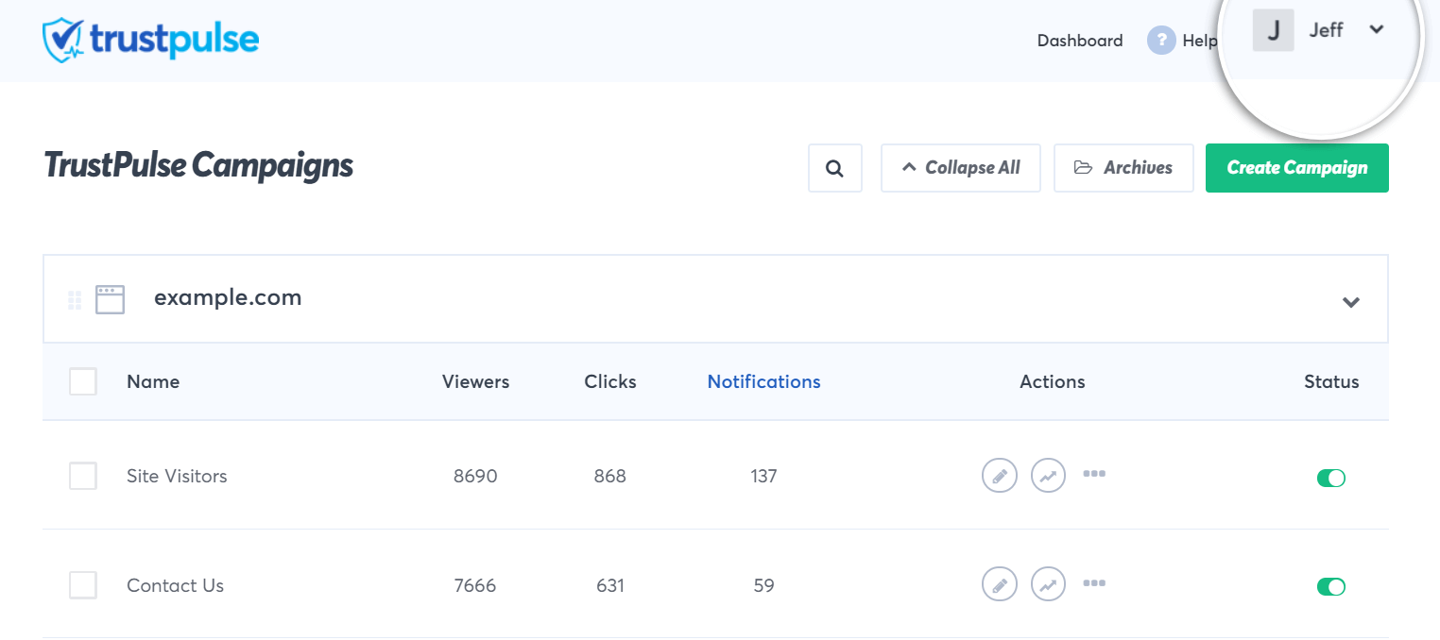The image size is (1440, 640).
Task: Open the Contact Us campaign name
Action: pos(175,585)
